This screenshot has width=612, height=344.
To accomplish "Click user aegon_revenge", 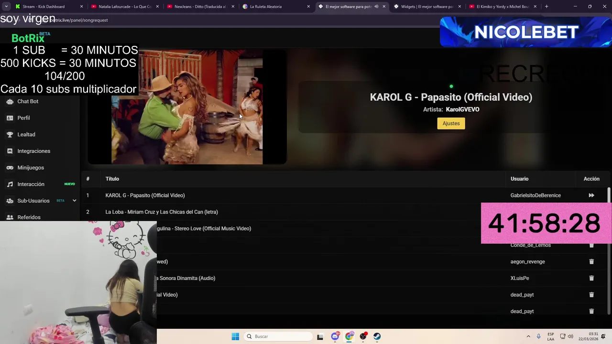I will pos(527,262).
